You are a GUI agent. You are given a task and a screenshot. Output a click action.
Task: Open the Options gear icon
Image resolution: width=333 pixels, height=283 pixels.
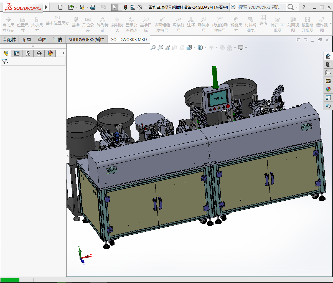coord(140,7)
